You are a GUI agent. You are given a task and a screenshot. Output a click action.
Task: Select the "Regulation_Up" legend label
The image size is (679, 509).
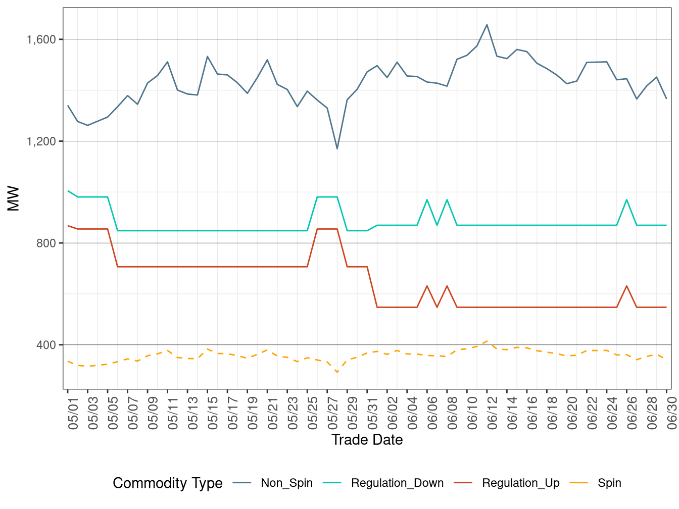pyautogui.click(x=521, y=483)
